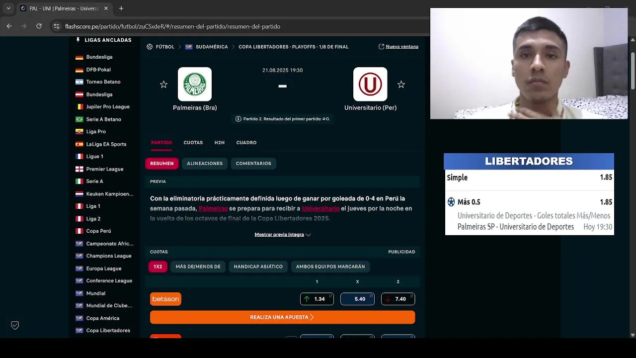
Task: Click the 7.40 away odds
Action: pos(398,299)
